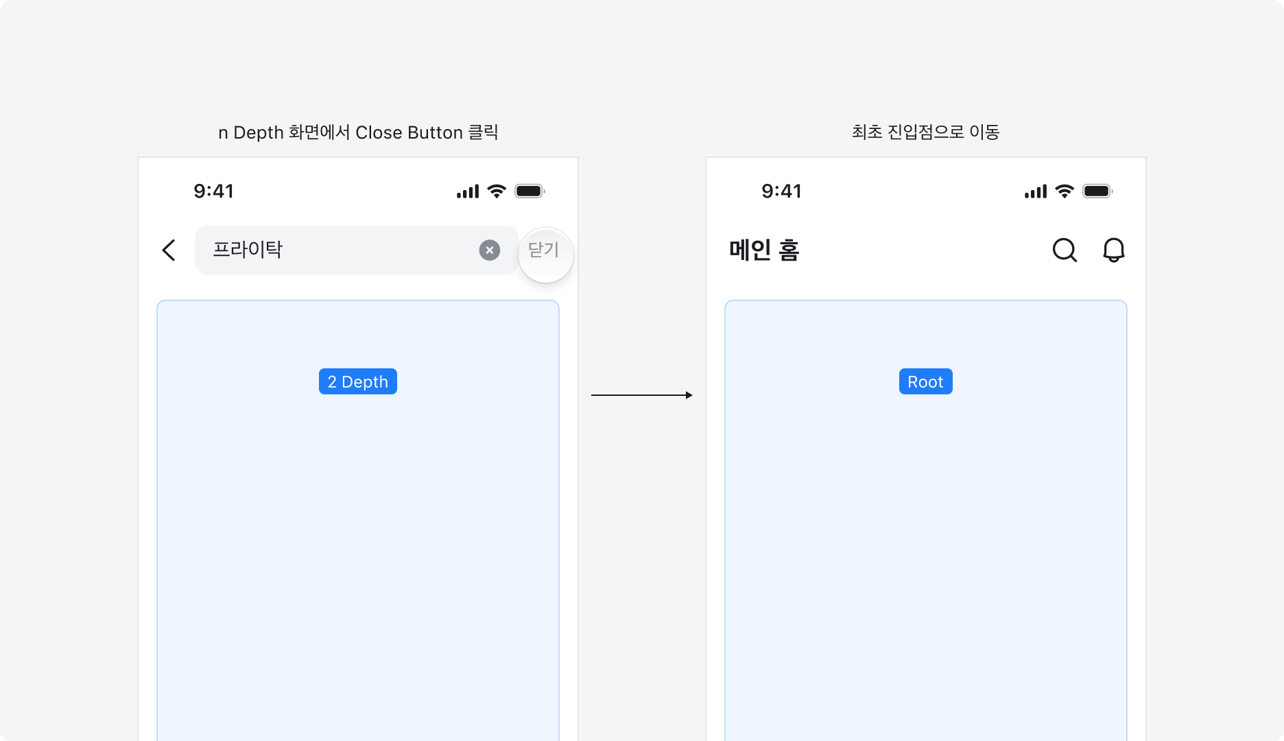Tap the 닫기 close button
Image resolution: width=1284 pixels, height=741 pixels.
544,250
